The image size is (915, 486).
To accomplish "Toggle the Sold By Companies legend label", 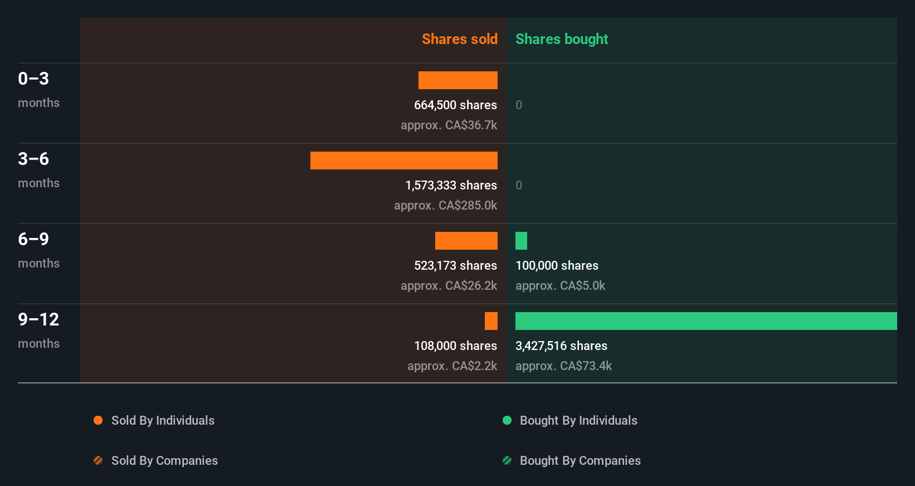I will pyautogui.click(x=164, y=460).
